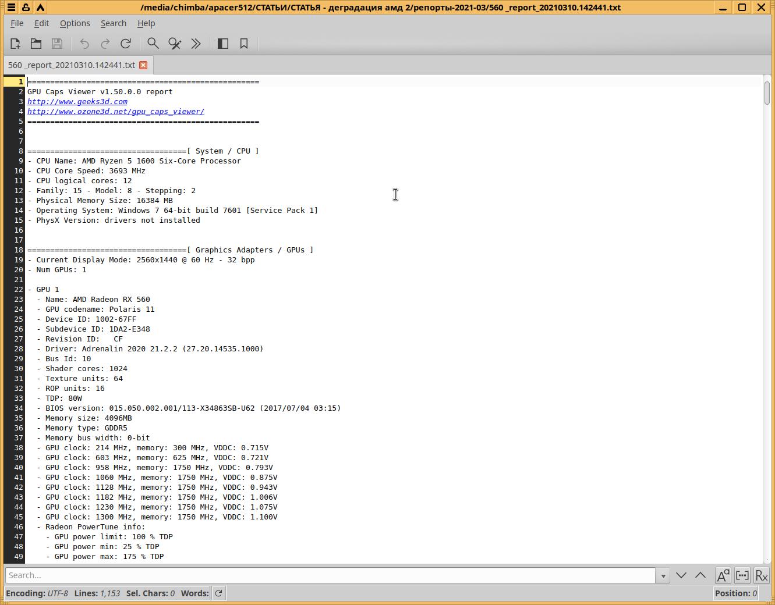Click the BIOS version line
Image resolution: width=775 pixels, height=605 pixels.
(189, 408)
